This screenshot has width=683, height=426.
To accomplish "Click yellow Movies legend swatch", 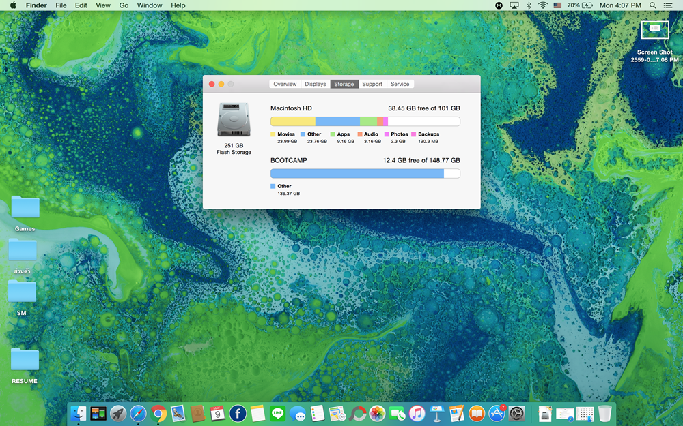I will [273, 134].
